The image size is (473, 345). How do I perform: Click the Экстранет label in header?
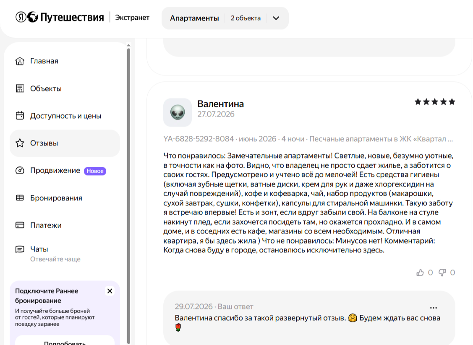[132, 18]
